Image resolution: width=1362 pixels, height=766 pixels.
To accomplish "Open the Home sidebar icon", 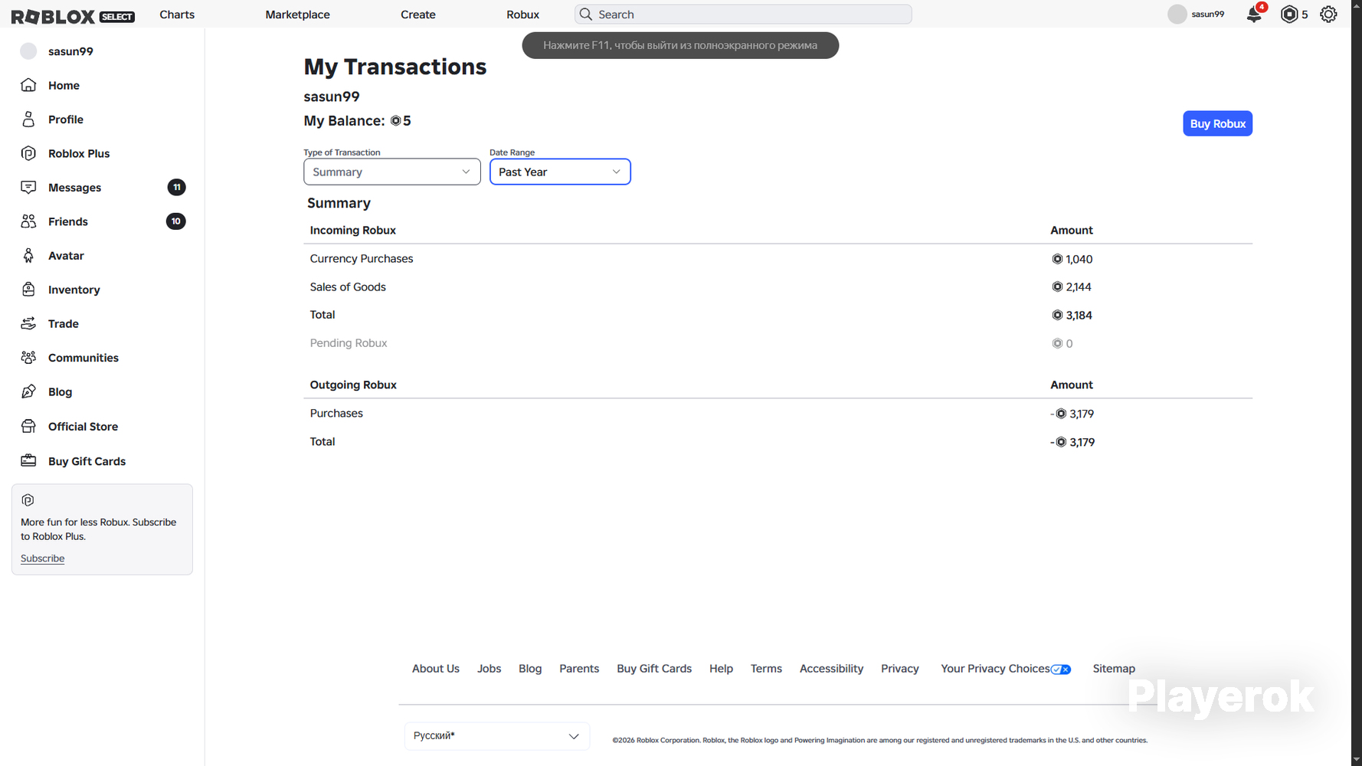I will pyautogui.click(x=28, y=85).
